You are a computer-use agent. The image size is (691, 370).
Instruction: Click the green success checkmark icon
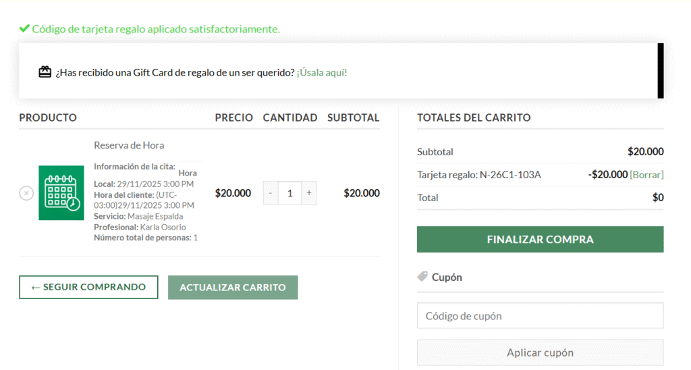pos(24,28)
